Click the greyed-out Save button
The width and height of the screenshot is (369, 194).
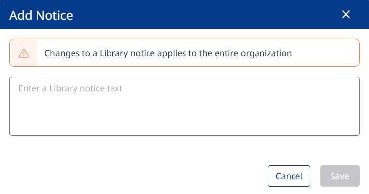(x=339, y=176)
